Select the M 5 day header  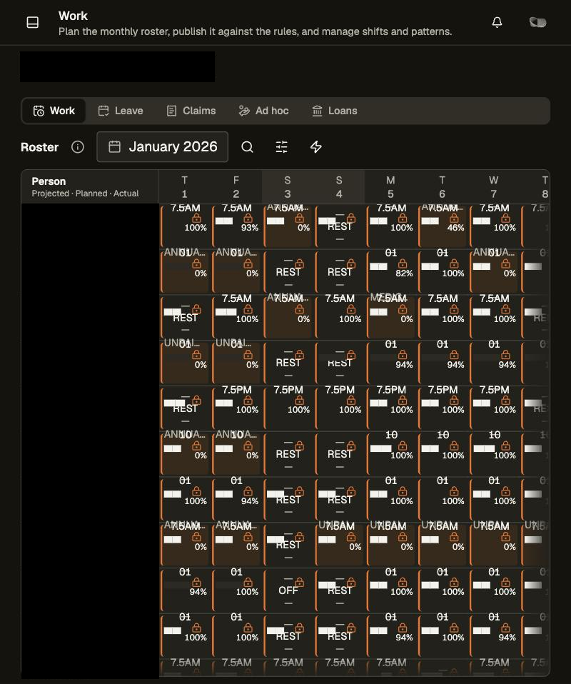[390, 186]
